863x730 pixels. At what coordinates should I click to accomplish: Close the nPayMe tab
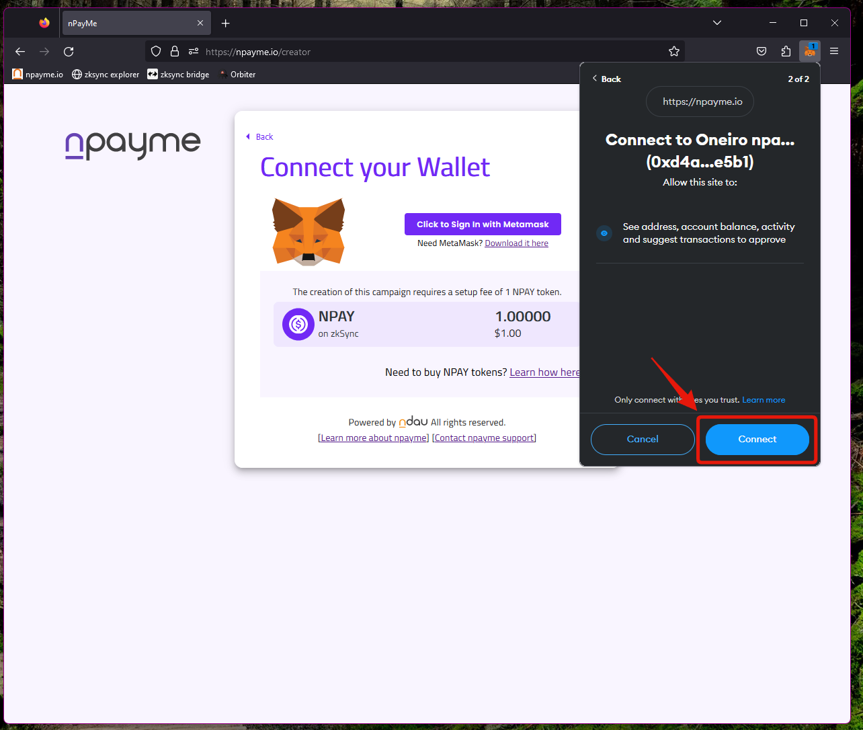200,23
